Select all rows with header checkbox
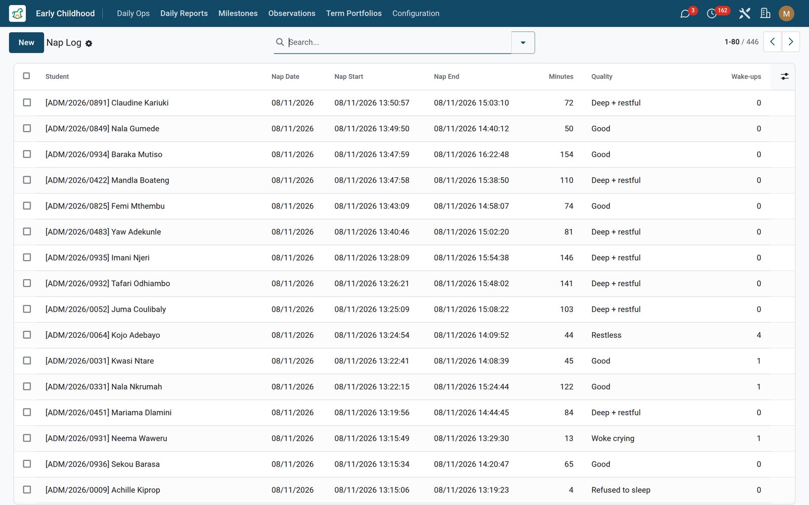Screen dimensions: 809x505 tap(27, 76)
